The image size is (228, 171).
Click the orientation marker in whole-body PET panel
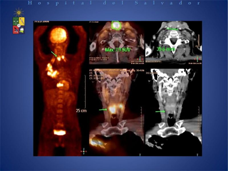84,152
